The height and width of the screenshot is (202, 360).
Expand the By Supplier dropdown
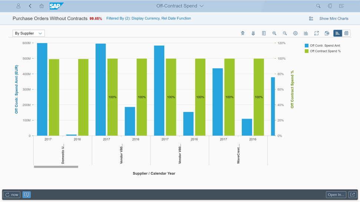29,33
